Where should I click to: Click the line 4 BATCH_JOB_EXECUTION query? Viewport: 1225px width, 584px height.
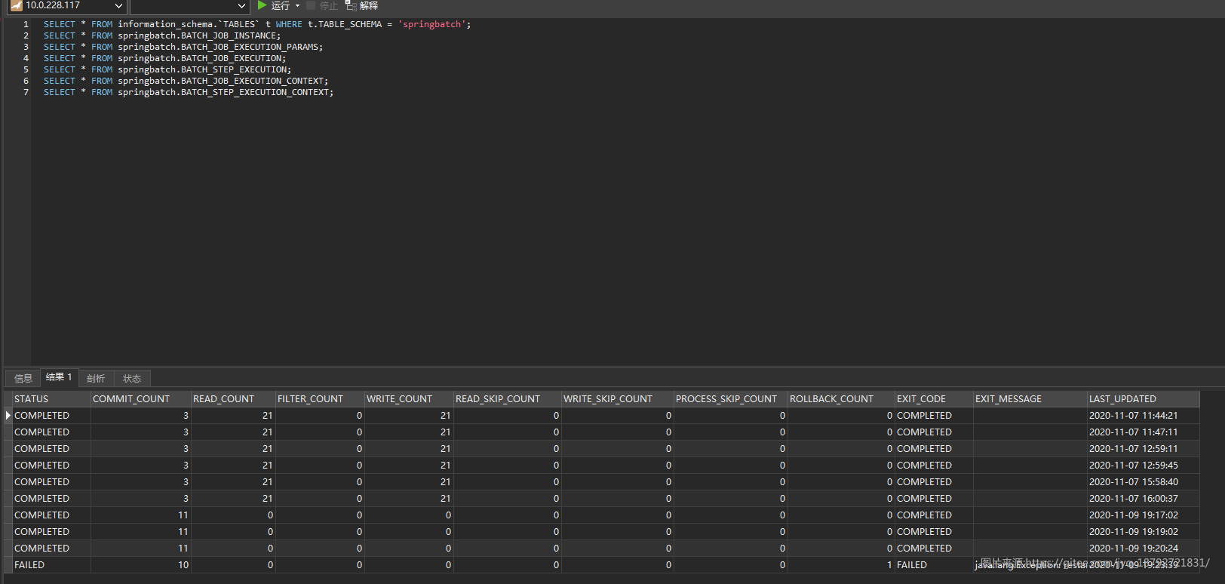pos(164,58)
